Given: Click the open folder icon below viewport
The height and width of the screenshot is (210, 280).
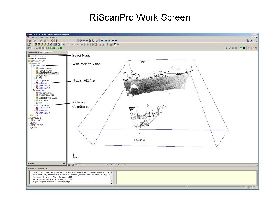Looking at the screenshot, I should 70,164.
